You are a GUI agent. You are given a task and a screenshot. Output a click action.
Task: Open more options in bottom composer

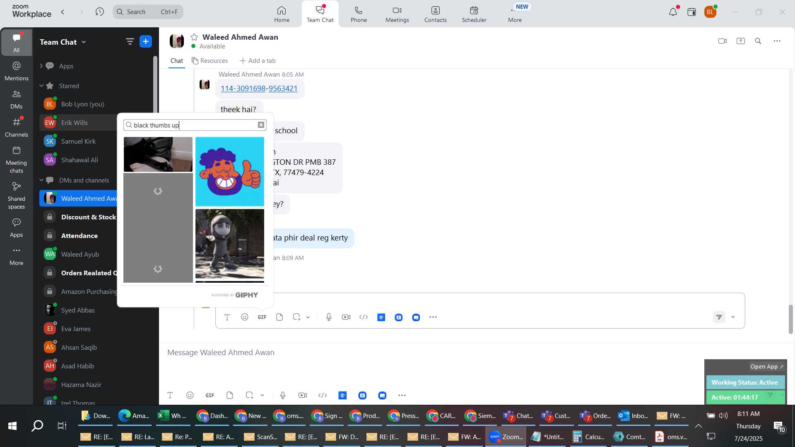402,395
